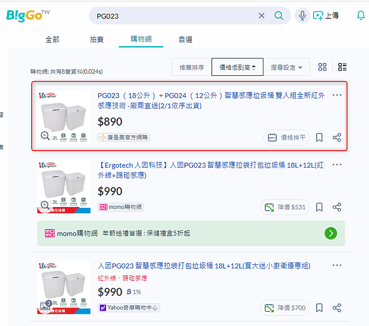Click the momo購物網 store tag
The height and width of the screenshot is (326, 369).
[121, 207]
